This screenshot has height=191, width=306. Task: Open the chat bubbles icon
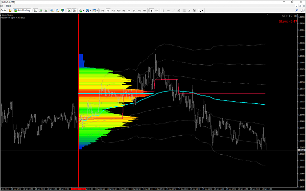click(x=303, y=11)
